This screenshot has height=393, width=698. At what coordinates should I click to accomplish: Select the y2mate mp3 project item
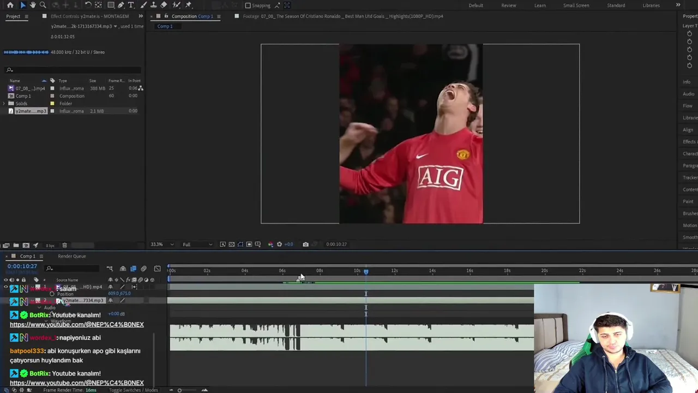point(30,111)
